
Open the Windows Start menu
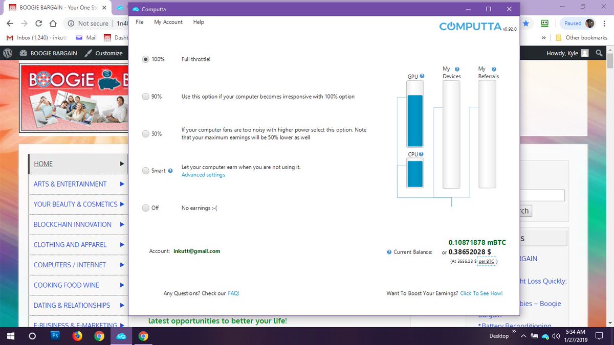tap(10, 336)
